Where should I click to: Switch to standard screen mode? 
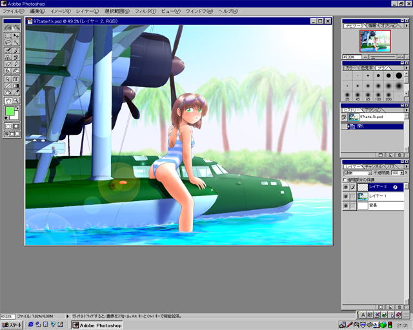point(7,133)
